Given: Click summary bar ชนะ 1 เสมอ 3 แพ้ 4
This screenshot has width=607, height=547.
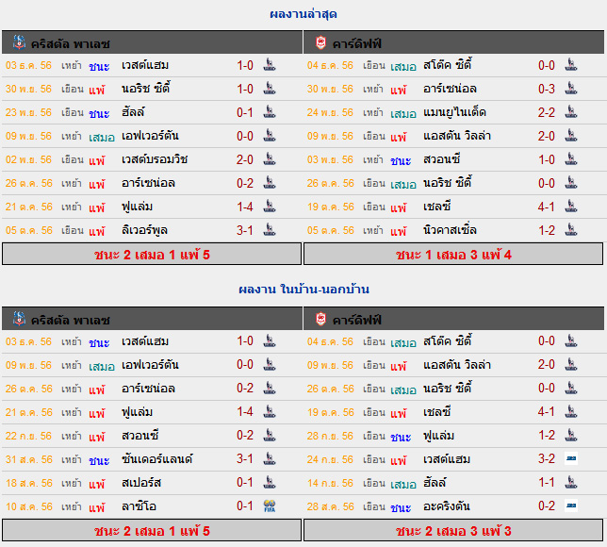Looking at the screenshot, I should pyautogui.click(x=453, y=254).
